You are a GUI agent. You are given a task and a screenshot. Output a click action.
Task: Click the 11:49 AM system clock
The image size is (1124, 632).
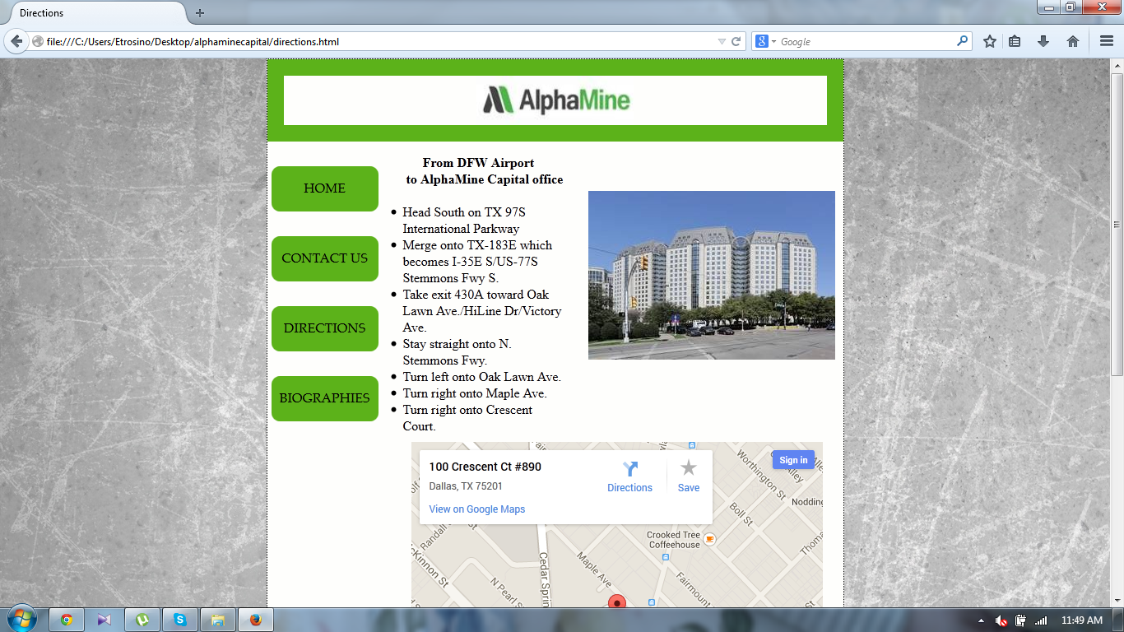[1082, 620]
